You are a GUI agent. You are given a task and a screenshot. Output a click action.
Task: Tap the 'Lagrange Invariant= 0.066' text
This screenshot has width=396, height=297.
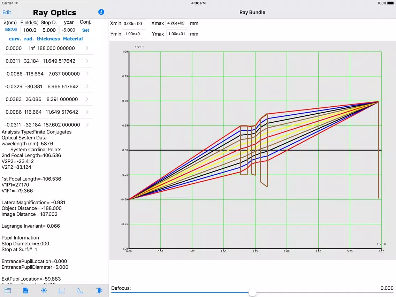(x=31, y=226)
